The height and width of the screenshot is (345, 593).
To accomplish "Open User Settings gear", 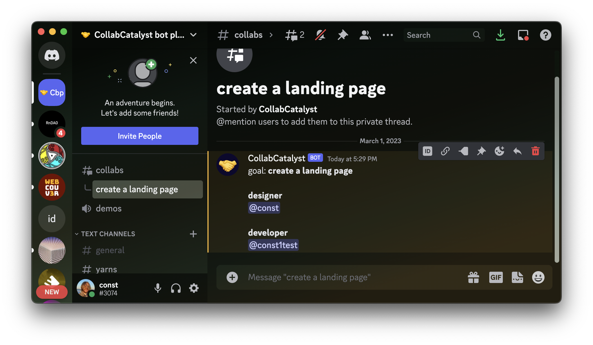I will (194, 288).
